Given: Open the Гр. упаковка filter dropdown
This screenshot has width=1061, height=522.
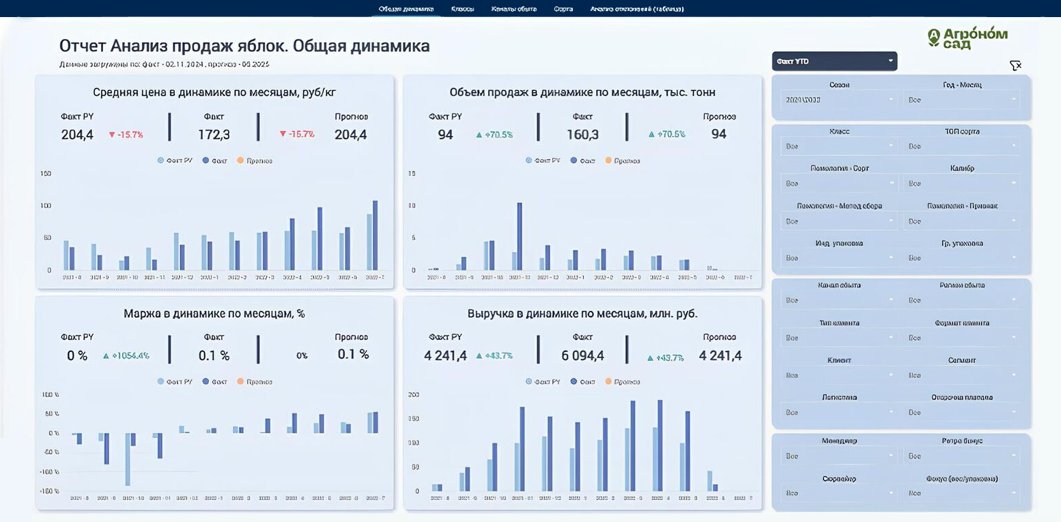Looking at the screenshot, I should coord(961,258).
